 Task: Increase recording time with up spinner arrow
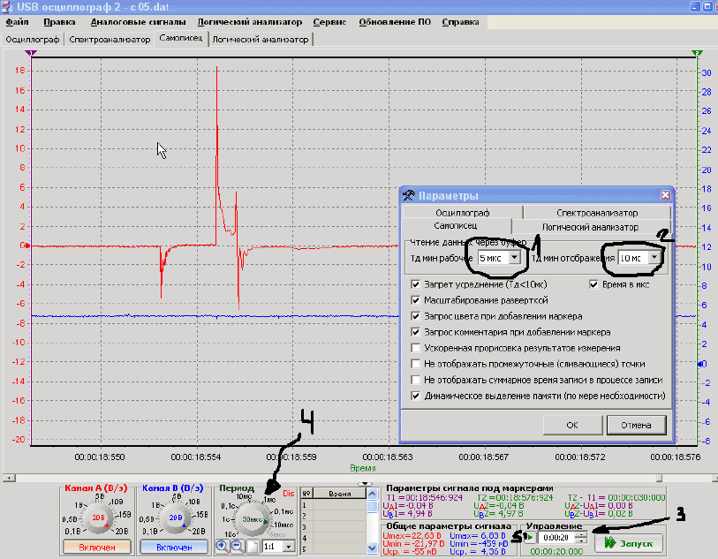pyautogui.click(x=581, y=534)
